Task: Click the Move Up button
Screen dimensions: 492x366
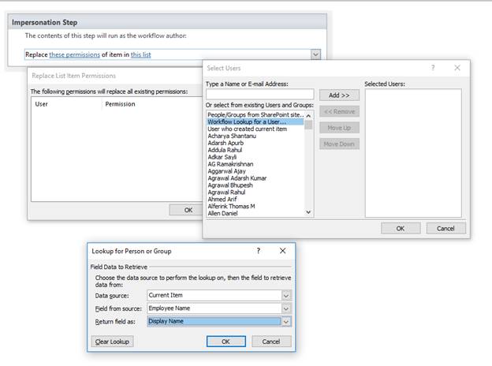Action: click(x=339, y=128)
